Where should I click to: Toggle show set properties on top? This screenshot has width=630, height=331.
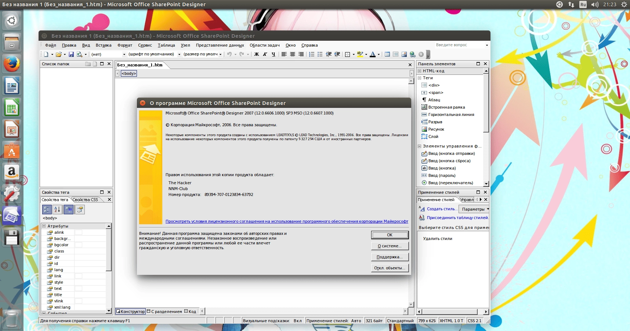pyautogui.click(x=69, y=210)
